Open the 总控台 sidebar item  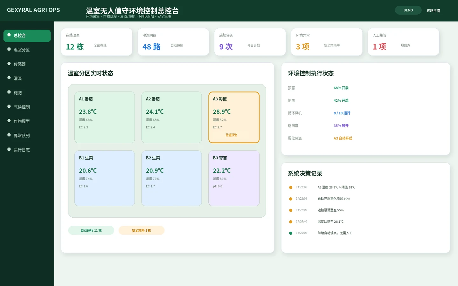click(x=27, y=36)
